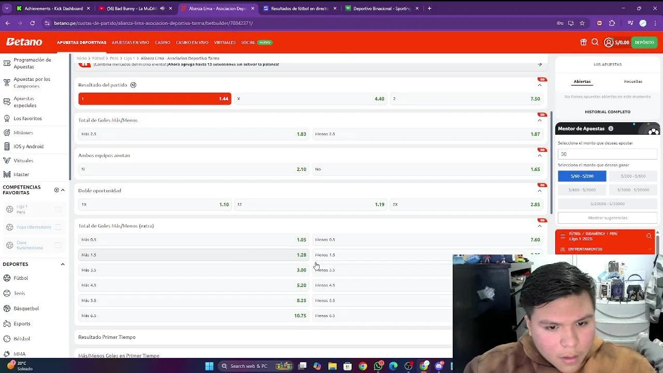Open Apuestas en Vivo in the top menu
This screenshot has height=373, width=663.
(x=130, y=42)
